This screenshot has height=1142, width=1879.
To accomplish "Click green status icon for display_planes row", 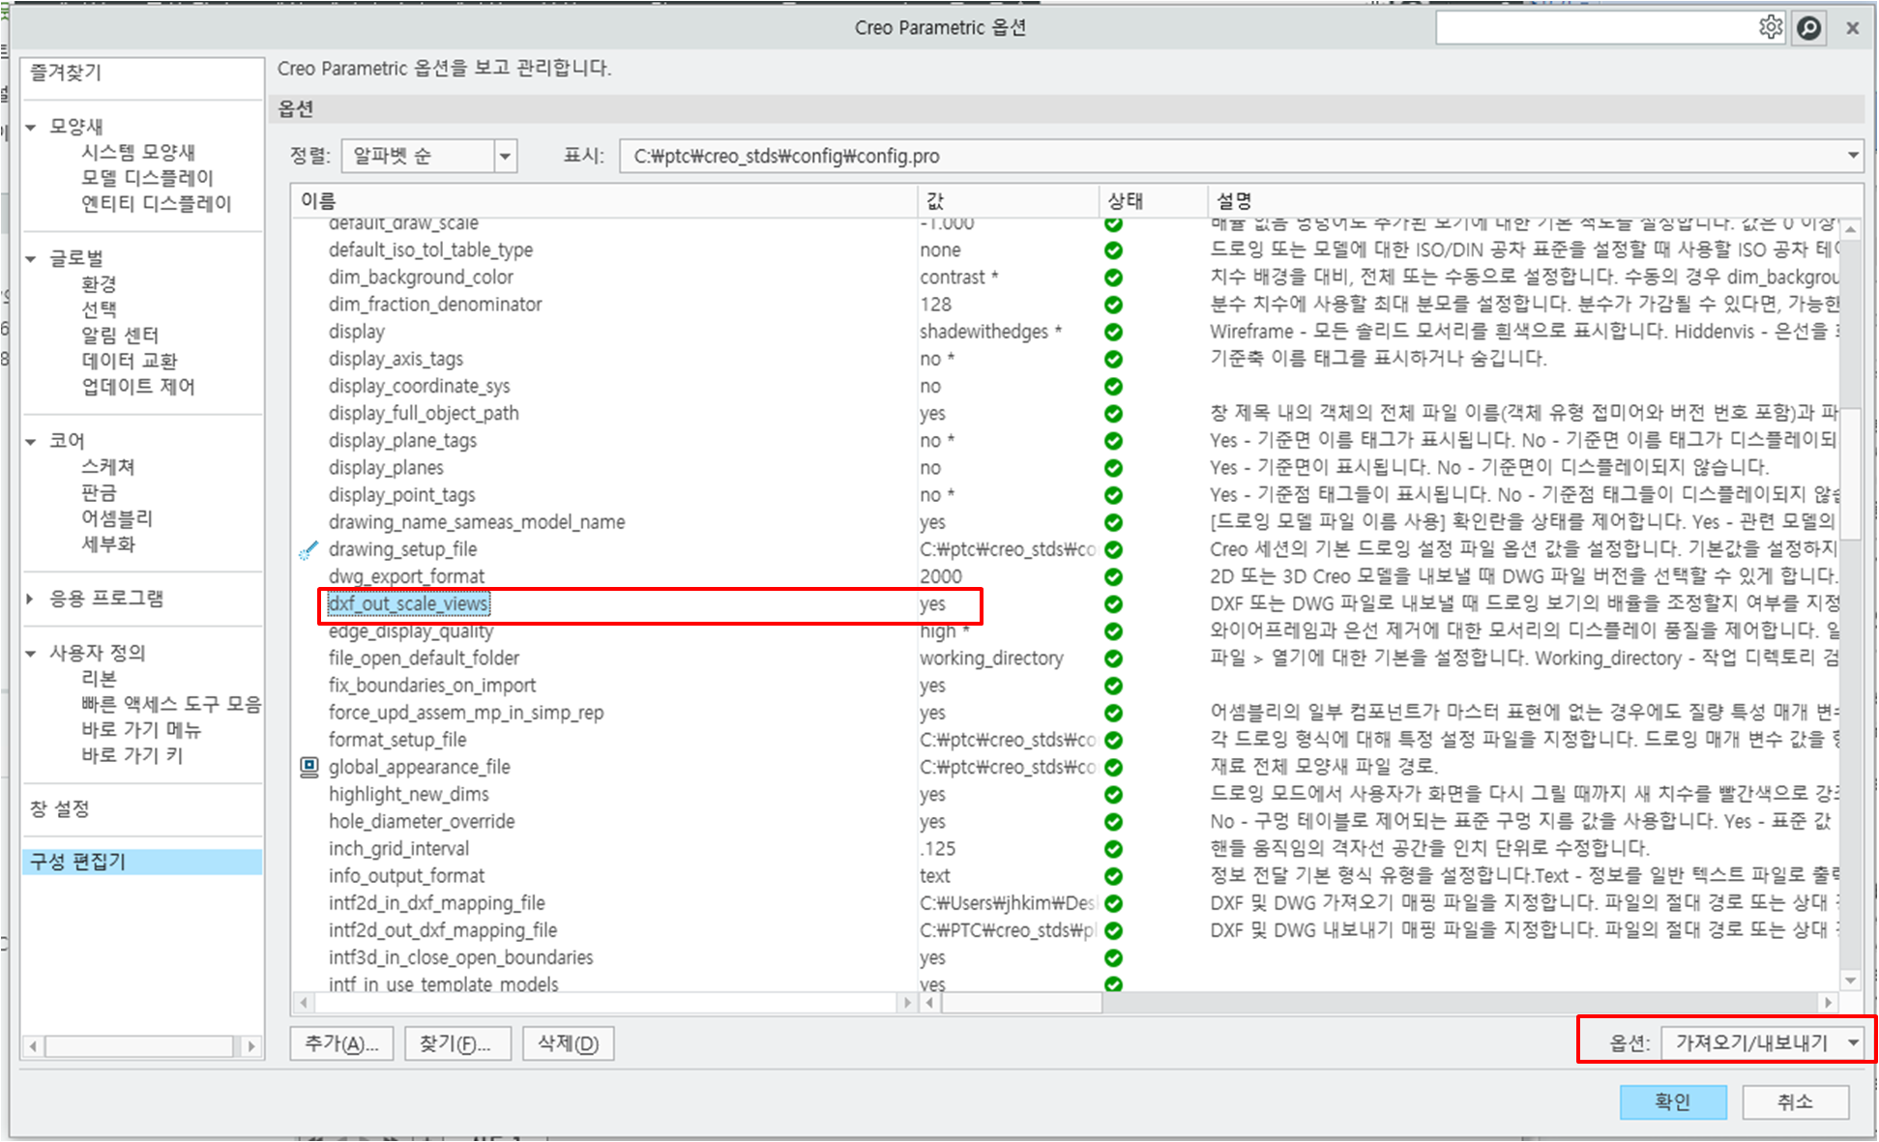I will tap(1113, 468).
